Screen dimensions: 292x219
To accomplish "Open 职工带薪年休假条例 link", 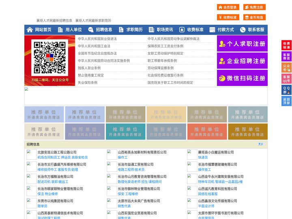I will pyautogui.click(x=162, y=61).
